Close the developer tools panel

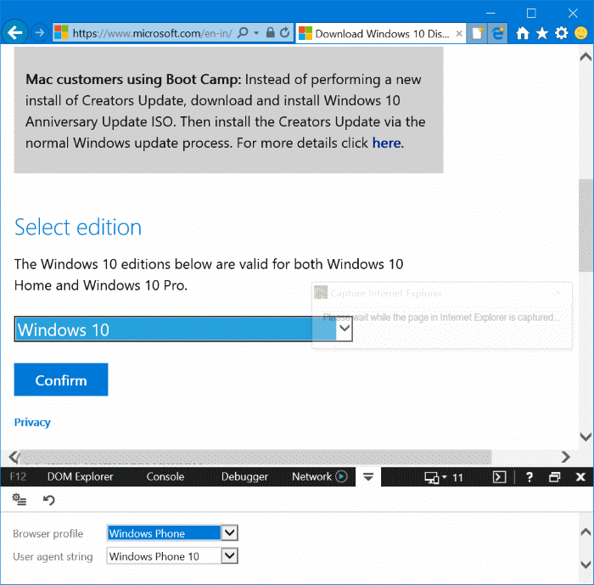pyautogui.click(x=580, y=477)
